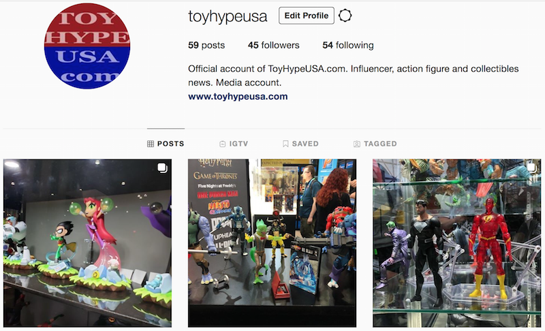Image resolution: width=545 pixels, height=331 pixels.
Task: Switch to the Saved tab
Action: coord(300,144)
